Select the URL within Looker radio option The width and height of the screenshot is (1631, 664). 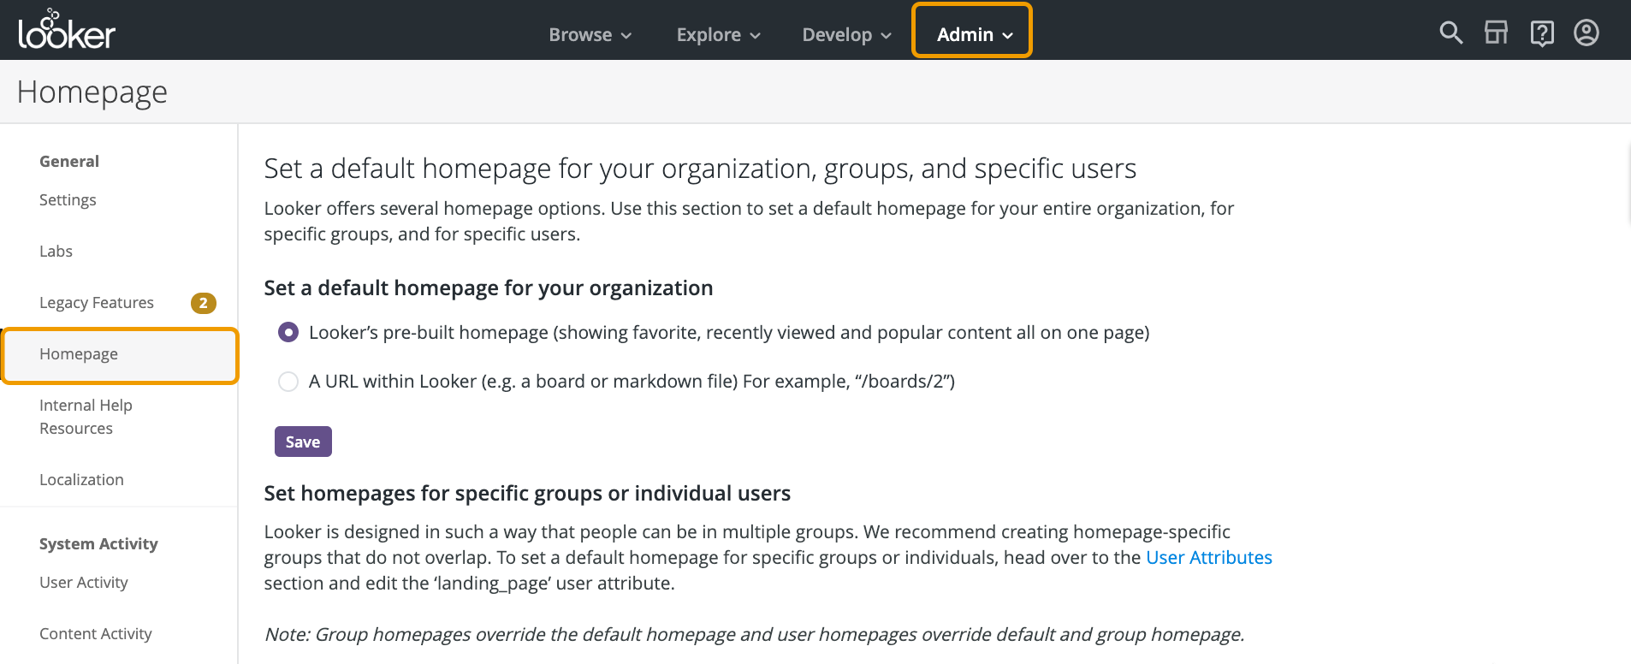click(x=288, y=382)
